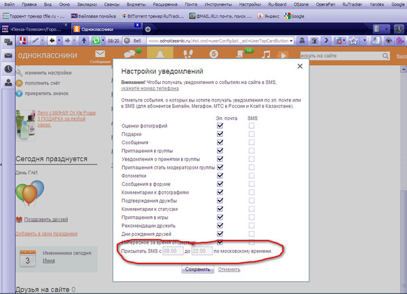Uncheck email for Подарки
This screenshot has width=407, height=294.
point(220,134)
